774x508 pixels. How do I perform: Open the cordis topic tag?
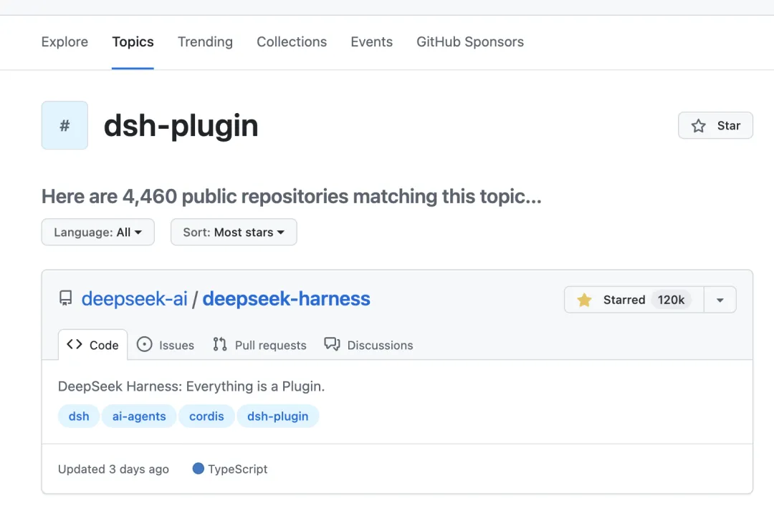coord(206,416)
